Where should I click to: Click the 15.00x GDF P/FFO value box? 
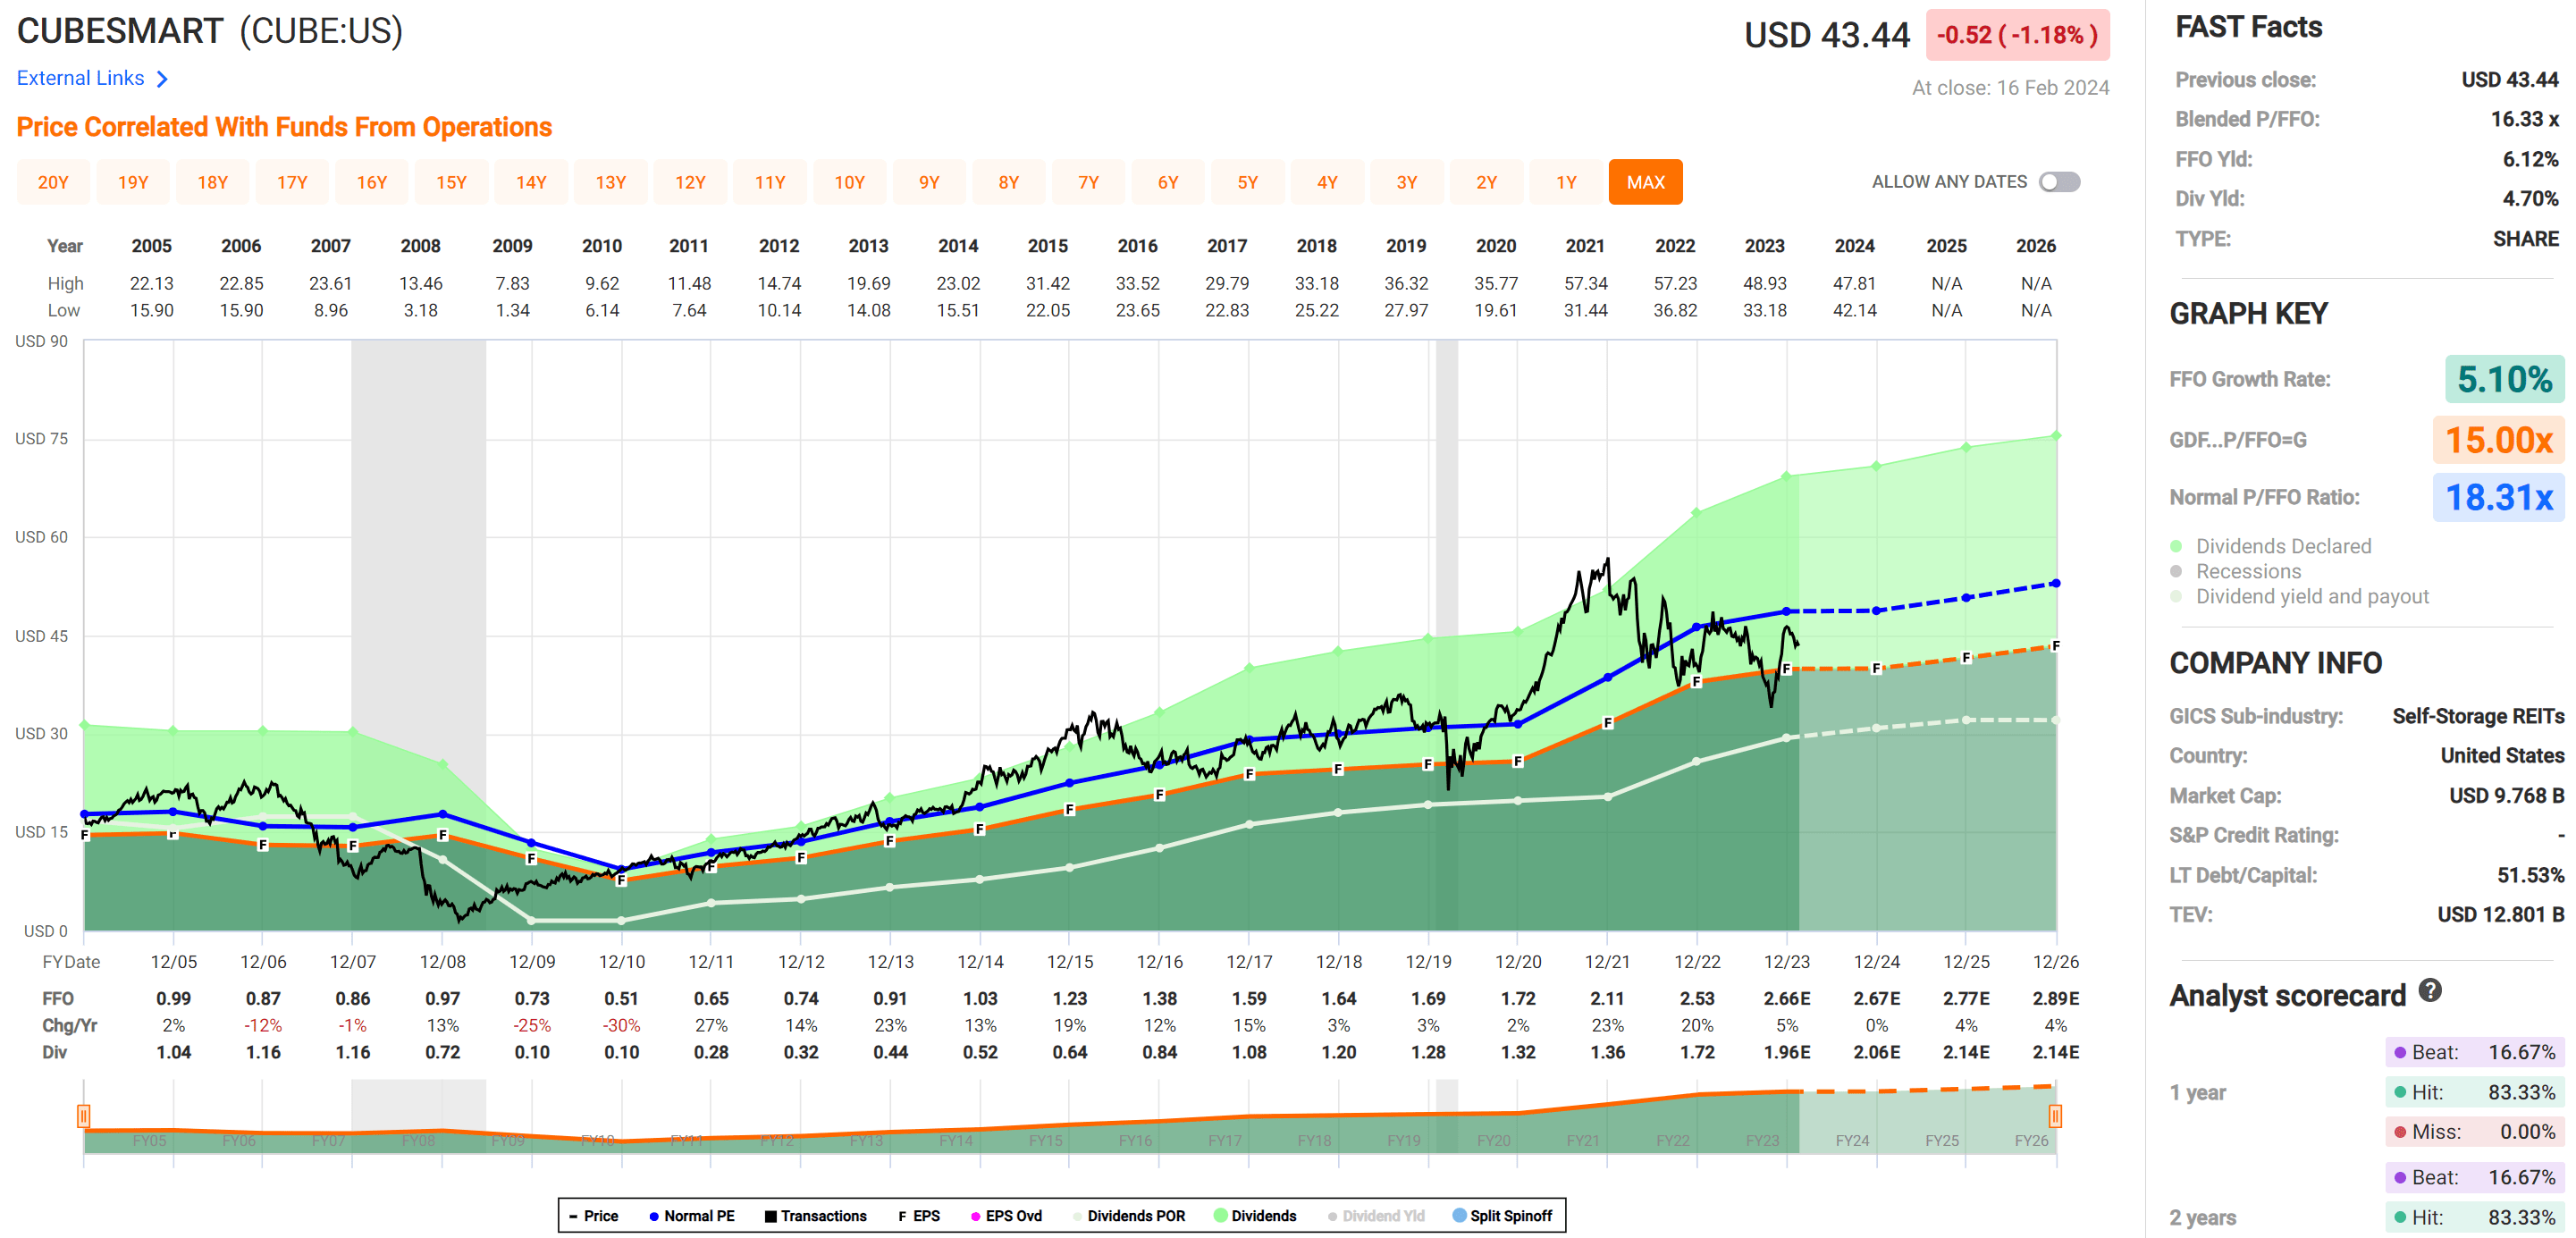2498,440
